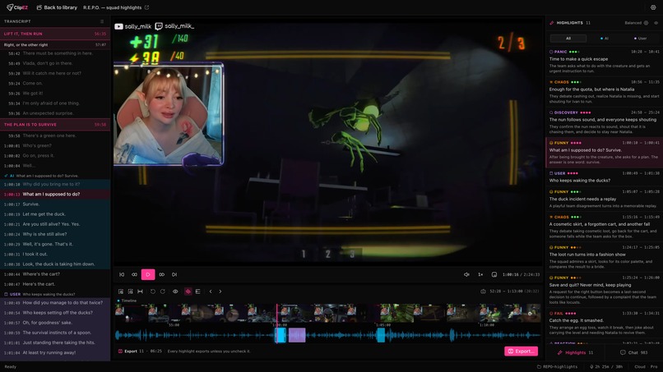Screen dimensions: 663x372
Task: Click the second timeline toolbar crop icon
Action: (x=130, y=292)
